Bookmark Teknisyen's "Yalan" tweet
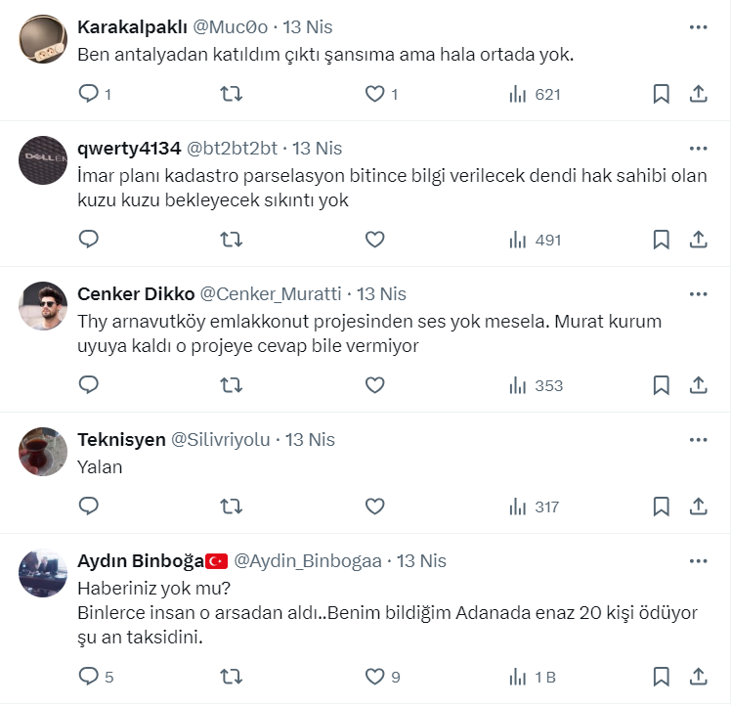The height and width of the screenshot is (705, 732). [661, 507]
